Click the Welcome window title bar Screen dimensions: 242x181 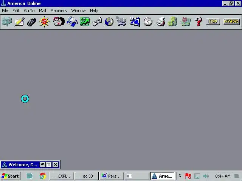point(23,165)
